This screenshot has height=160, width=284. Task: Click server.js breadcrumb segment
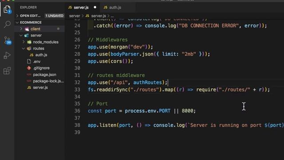pyautogui.click(x=99, y=16)
